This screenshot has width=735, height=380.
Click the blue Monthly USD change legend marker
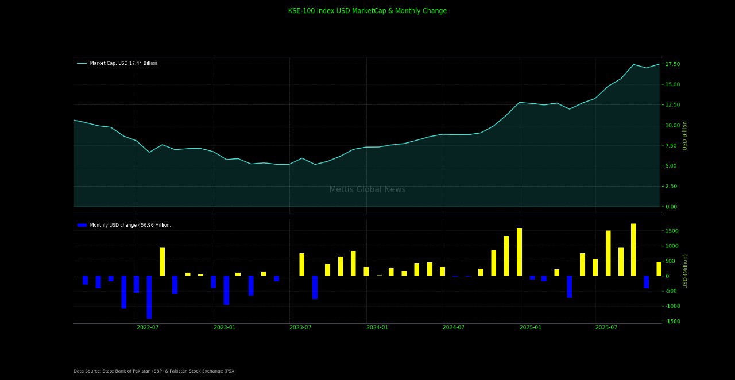[82, 225]
